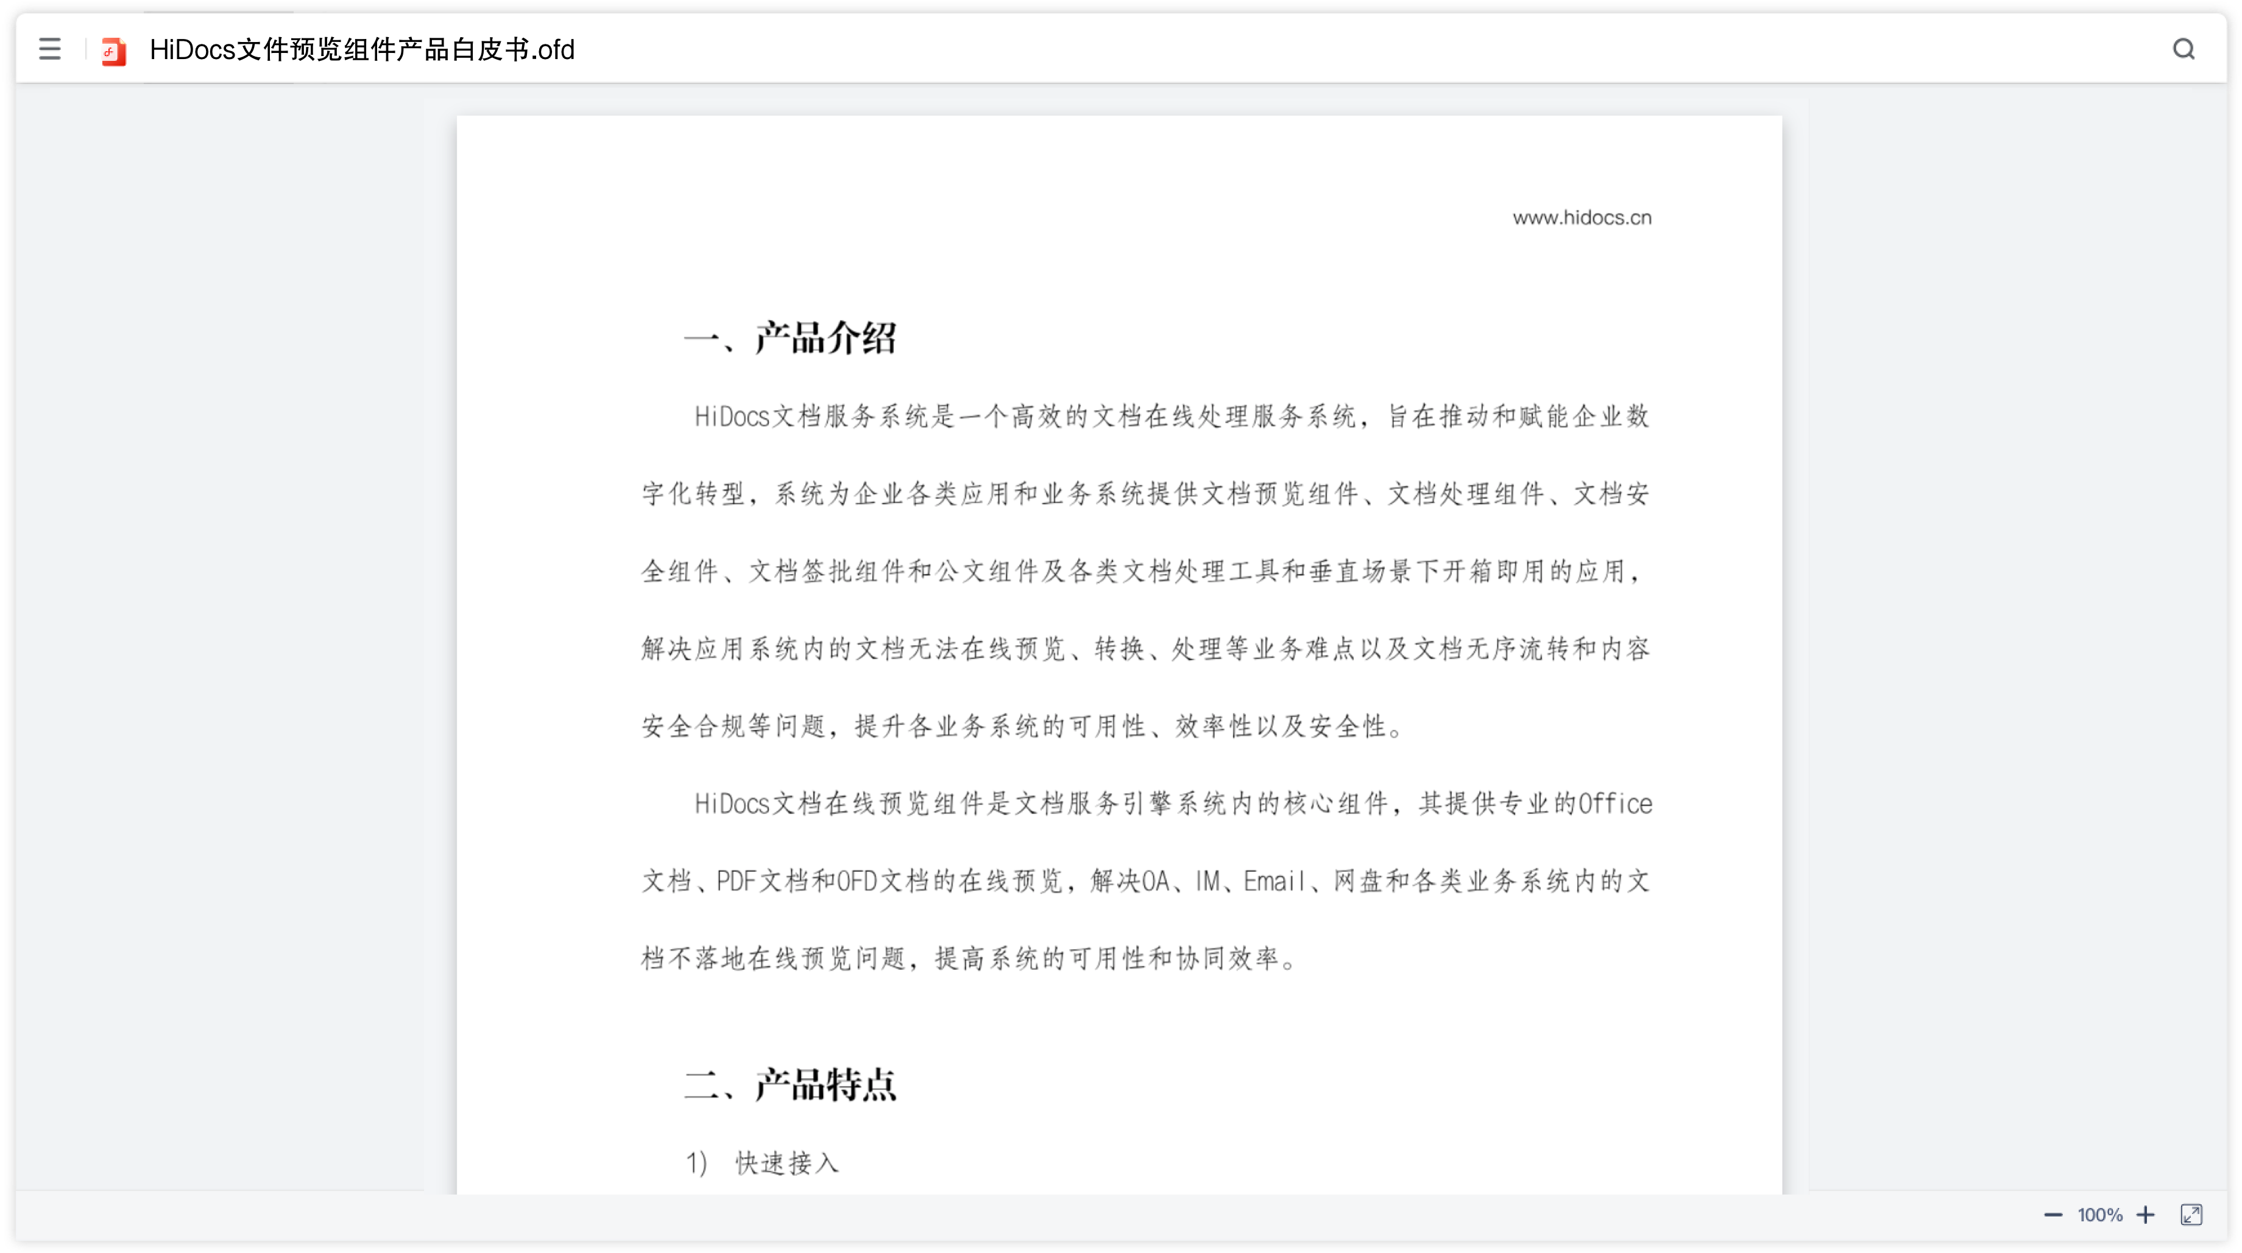The width and height of the screenshot is (2242, 1253).
Task: Click the www.hidocs.cn header text
Action: (x=1582, y=217)
